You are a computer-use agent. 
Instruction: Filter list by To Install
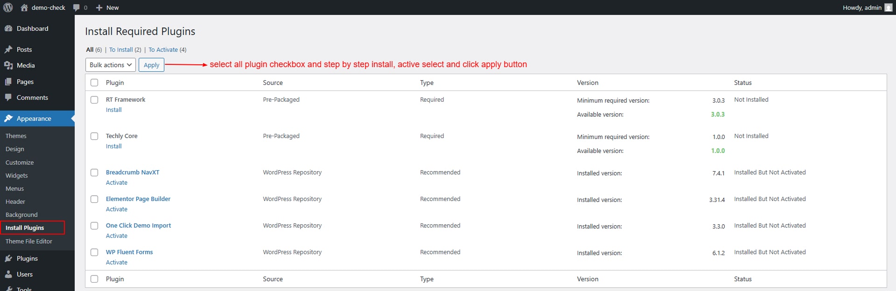[121, 49]
